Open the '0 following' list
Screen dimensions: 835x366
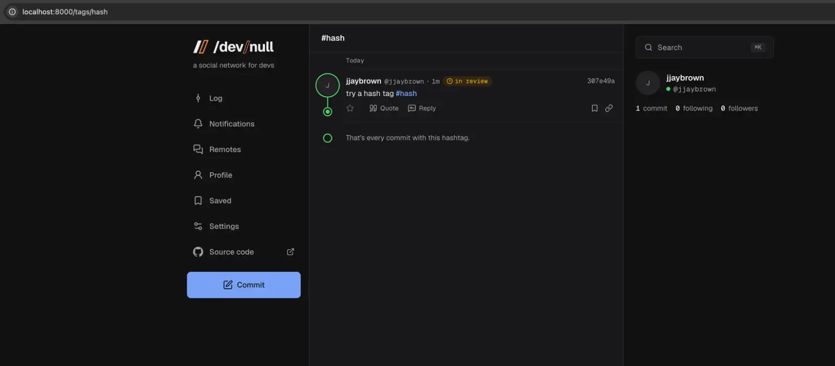coord(694,108)
